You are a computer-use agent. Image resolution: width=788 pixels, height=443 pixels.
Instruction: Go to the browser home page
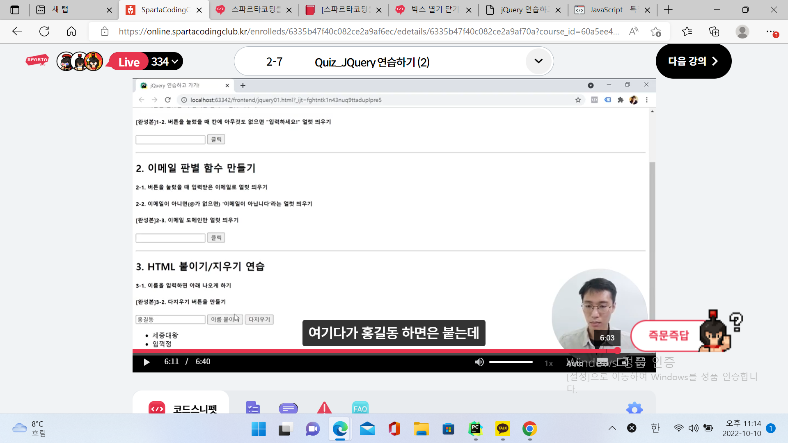pyautogui.click(x=71, y=31)
